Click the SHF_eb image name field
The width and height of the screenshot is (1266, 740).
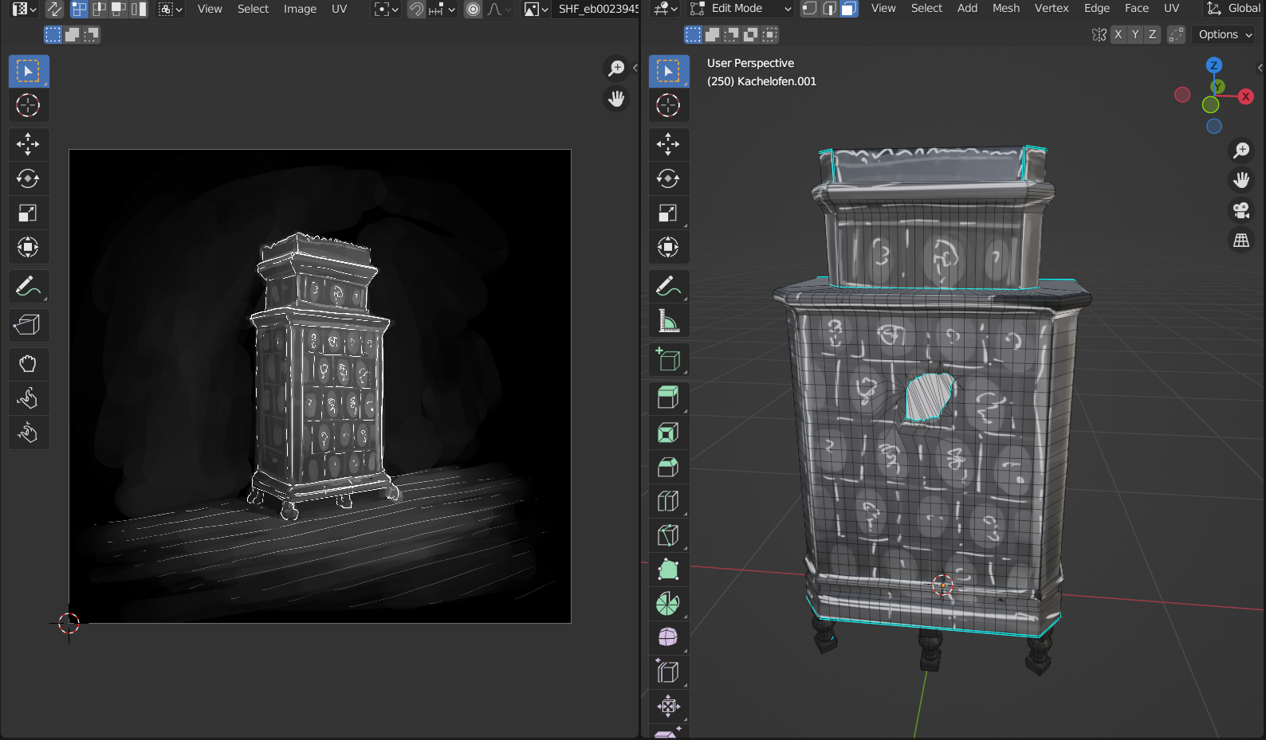(598, 9)
